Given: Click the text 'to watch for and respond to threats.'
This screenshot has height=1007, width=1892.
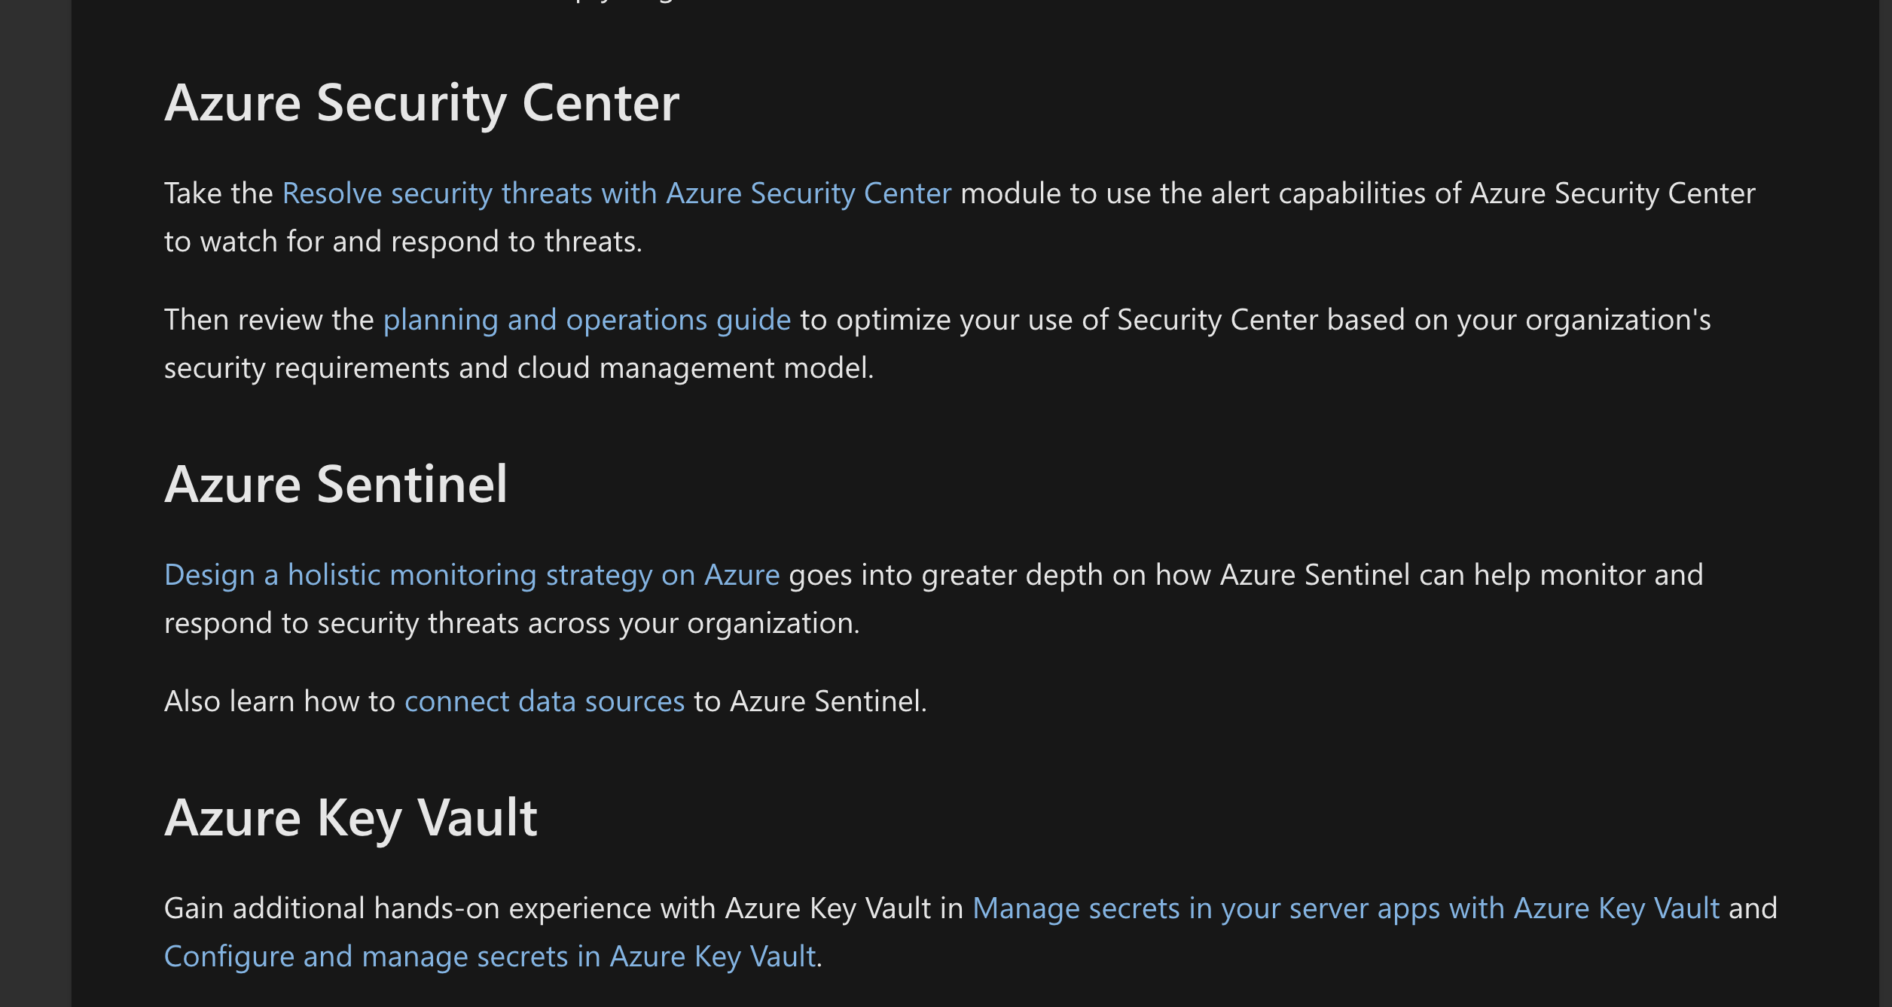Looking at the screenshot, I should 403,242.
